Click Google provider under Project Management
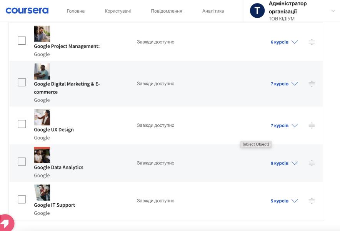340x231 pixels. 42,55
